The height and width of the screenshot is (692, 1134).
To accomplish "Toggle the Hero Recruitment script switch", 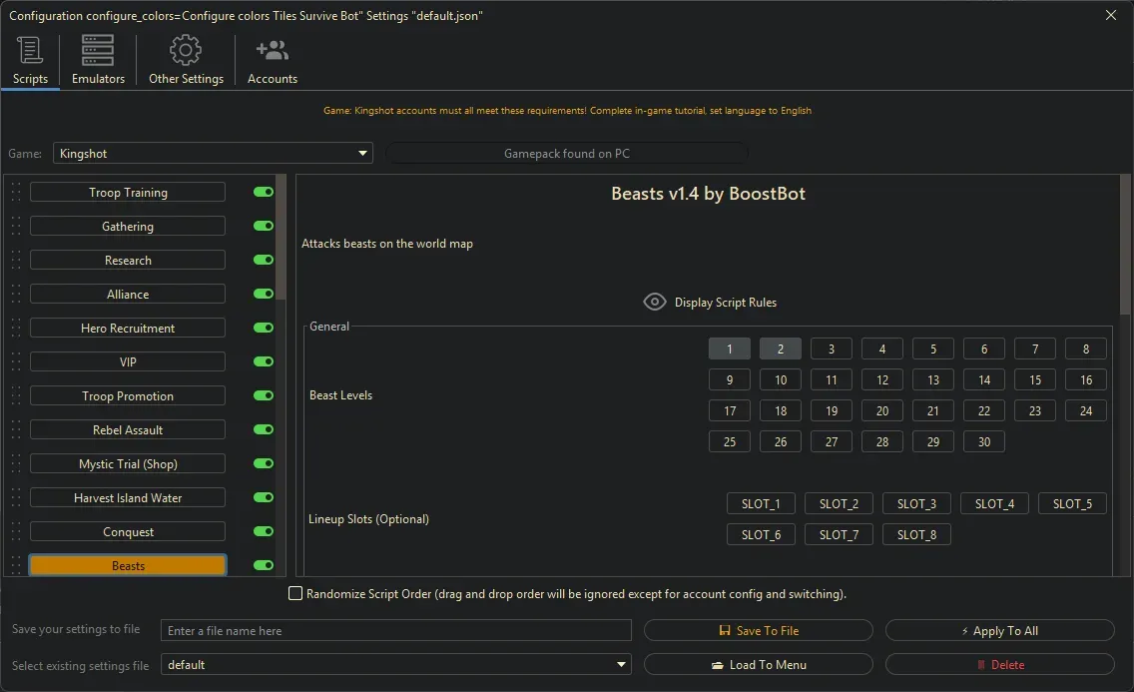I will 264,328.
